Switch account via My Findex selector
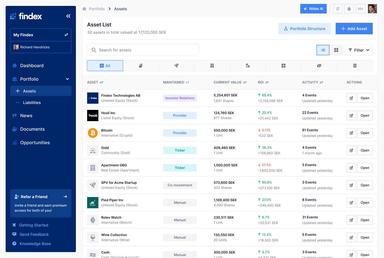 (66, 35)
